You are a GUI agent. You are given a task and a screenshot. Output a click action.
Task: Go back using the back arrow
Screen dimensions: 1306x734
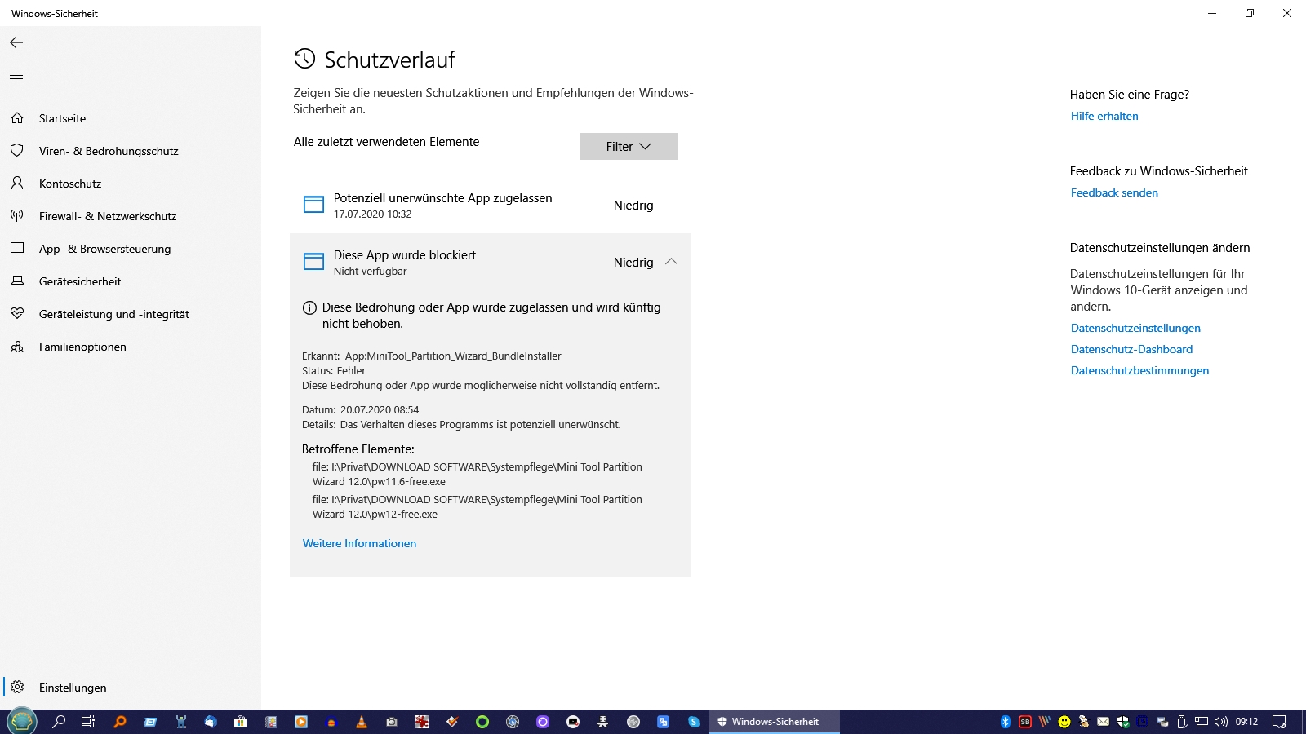tap(16, 42)
